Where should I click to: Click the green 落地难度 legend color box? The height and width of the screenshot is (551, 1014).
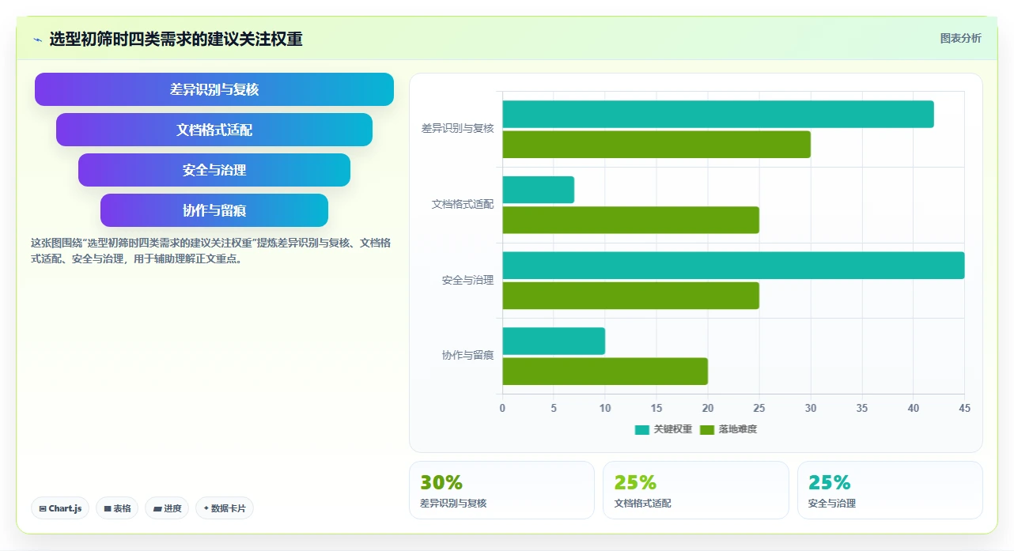pos(707,429)
